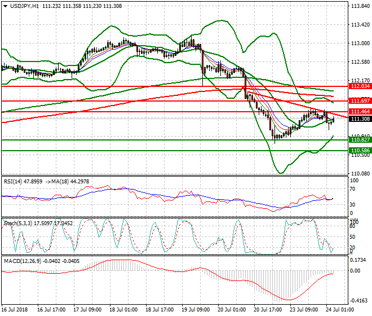Select the 112.034 red price level tag
Viewport: 372px width, 316px height.
pyautogui.click(x=360, y=86)
